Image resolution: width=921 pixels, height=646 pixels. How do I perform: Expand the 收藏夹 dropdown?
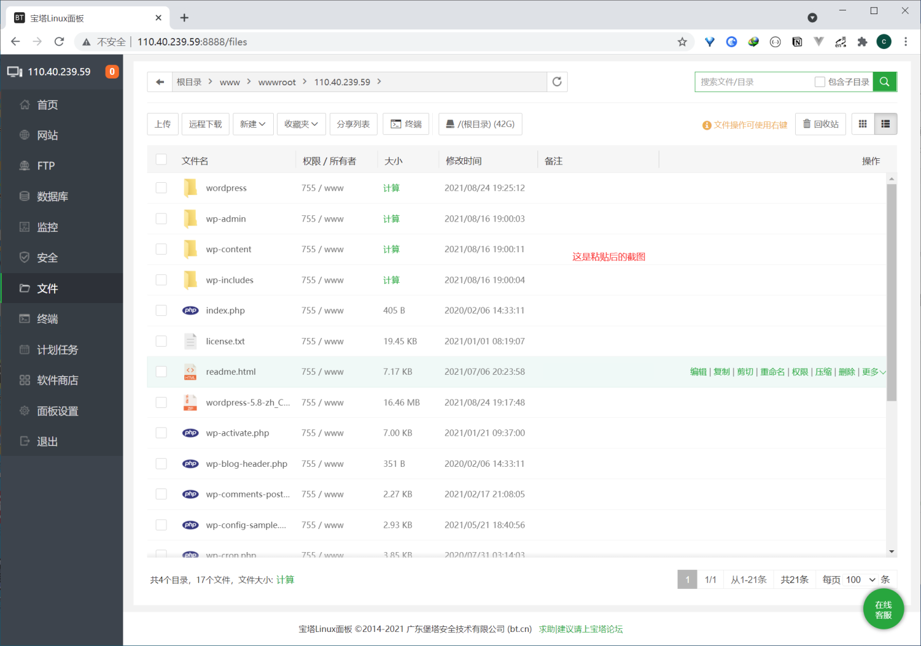[x=301, y=124]
